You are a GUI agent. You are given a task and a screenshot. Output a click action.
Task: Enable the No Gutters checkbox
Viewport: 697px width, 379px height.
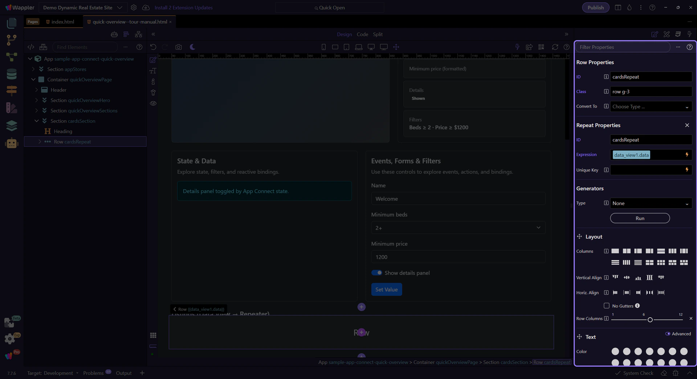click(x=606, y=306)
